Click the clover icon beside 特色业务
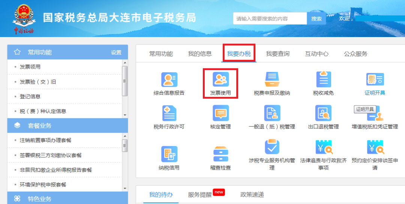 (x=17, y=199)
